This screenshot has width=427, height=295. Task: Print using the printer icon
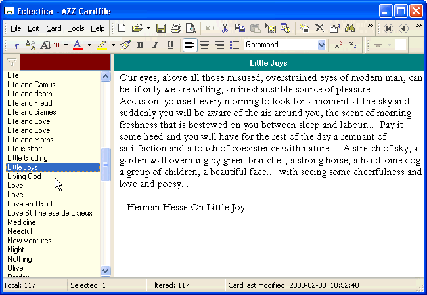176,28
